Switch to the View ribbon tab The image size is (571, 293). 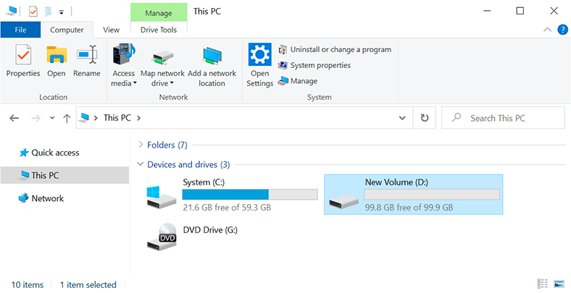click(x=111, y=30)
